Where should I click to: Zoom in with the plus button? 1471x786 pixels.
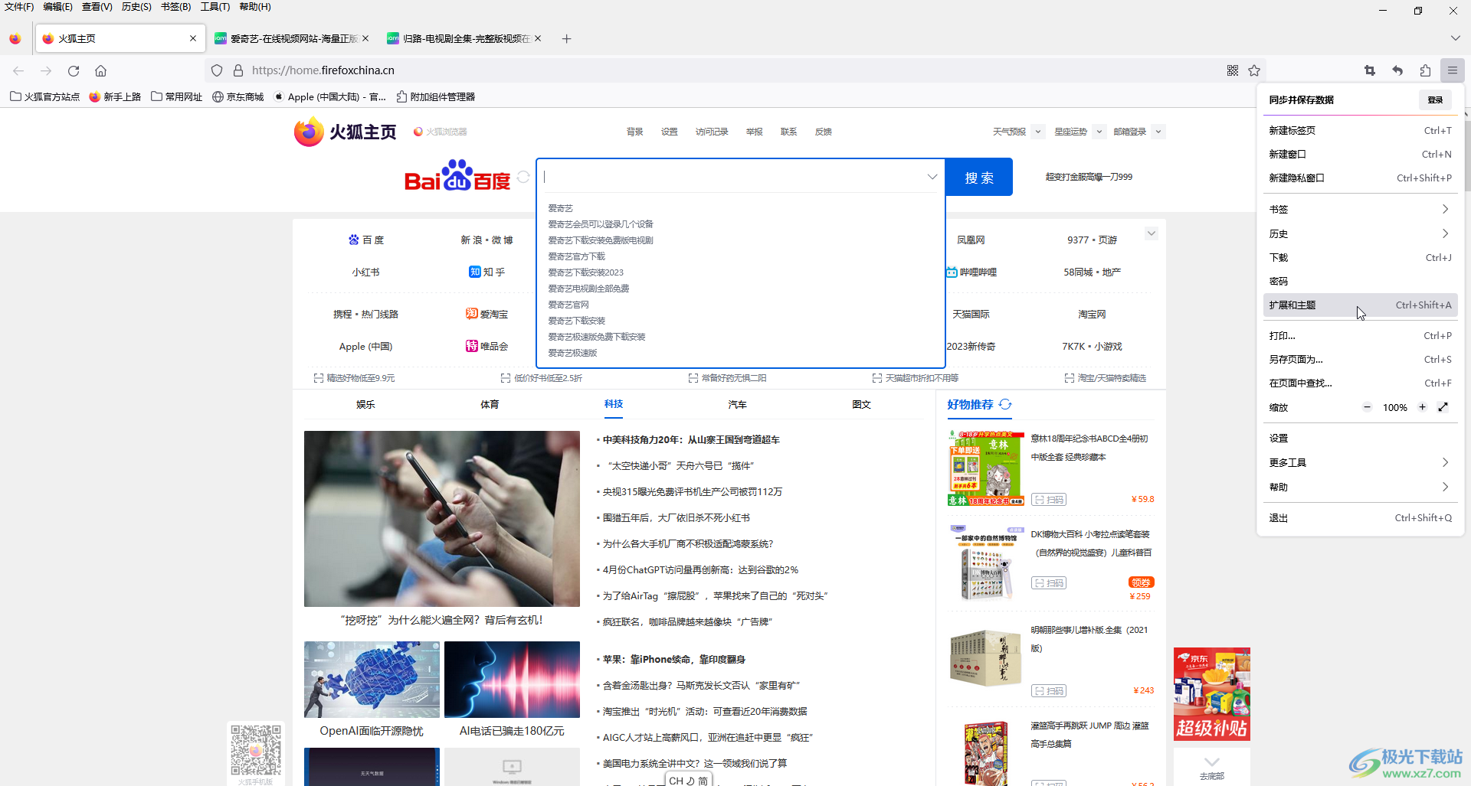1423,407
